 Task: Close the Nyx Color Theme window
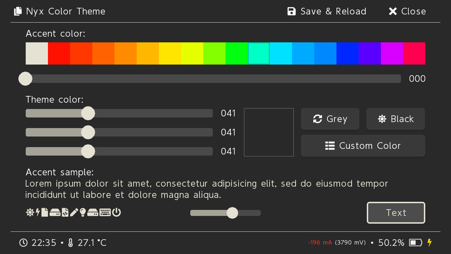pyautogui.click(x=407, y=11)
